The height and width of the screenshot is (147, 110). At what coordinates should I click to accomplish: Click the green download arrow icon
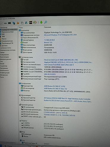[41, 22]
